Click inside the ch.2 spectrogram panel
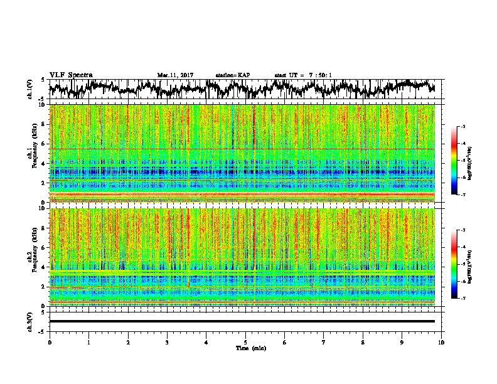Image resolution: width=497 pixels, height=384 pixels. tap(242, 257)
